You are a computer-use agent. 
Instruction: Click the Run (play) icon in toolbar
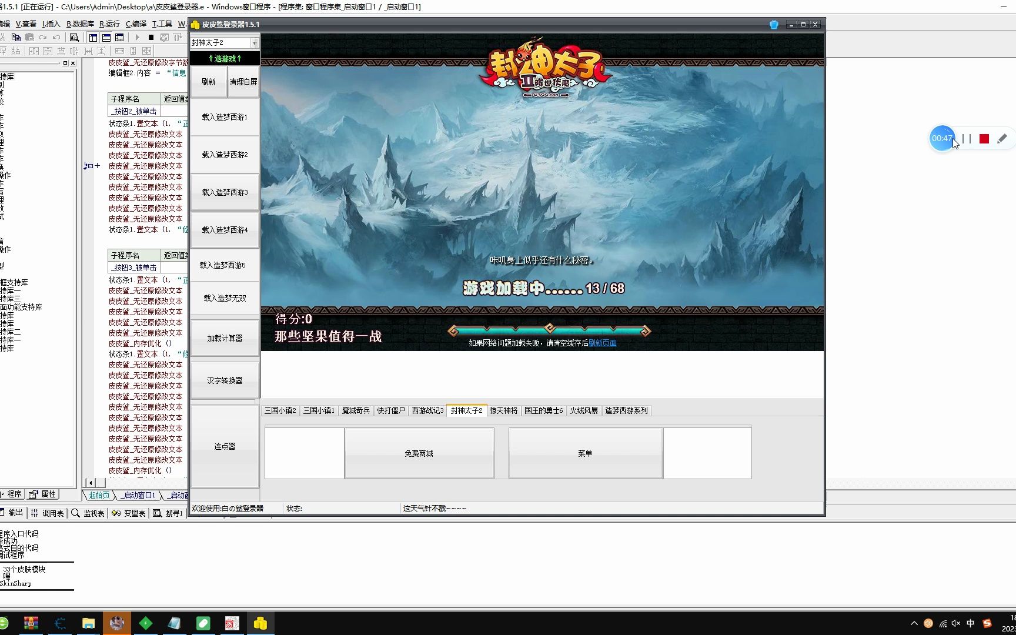pos(138,37)
